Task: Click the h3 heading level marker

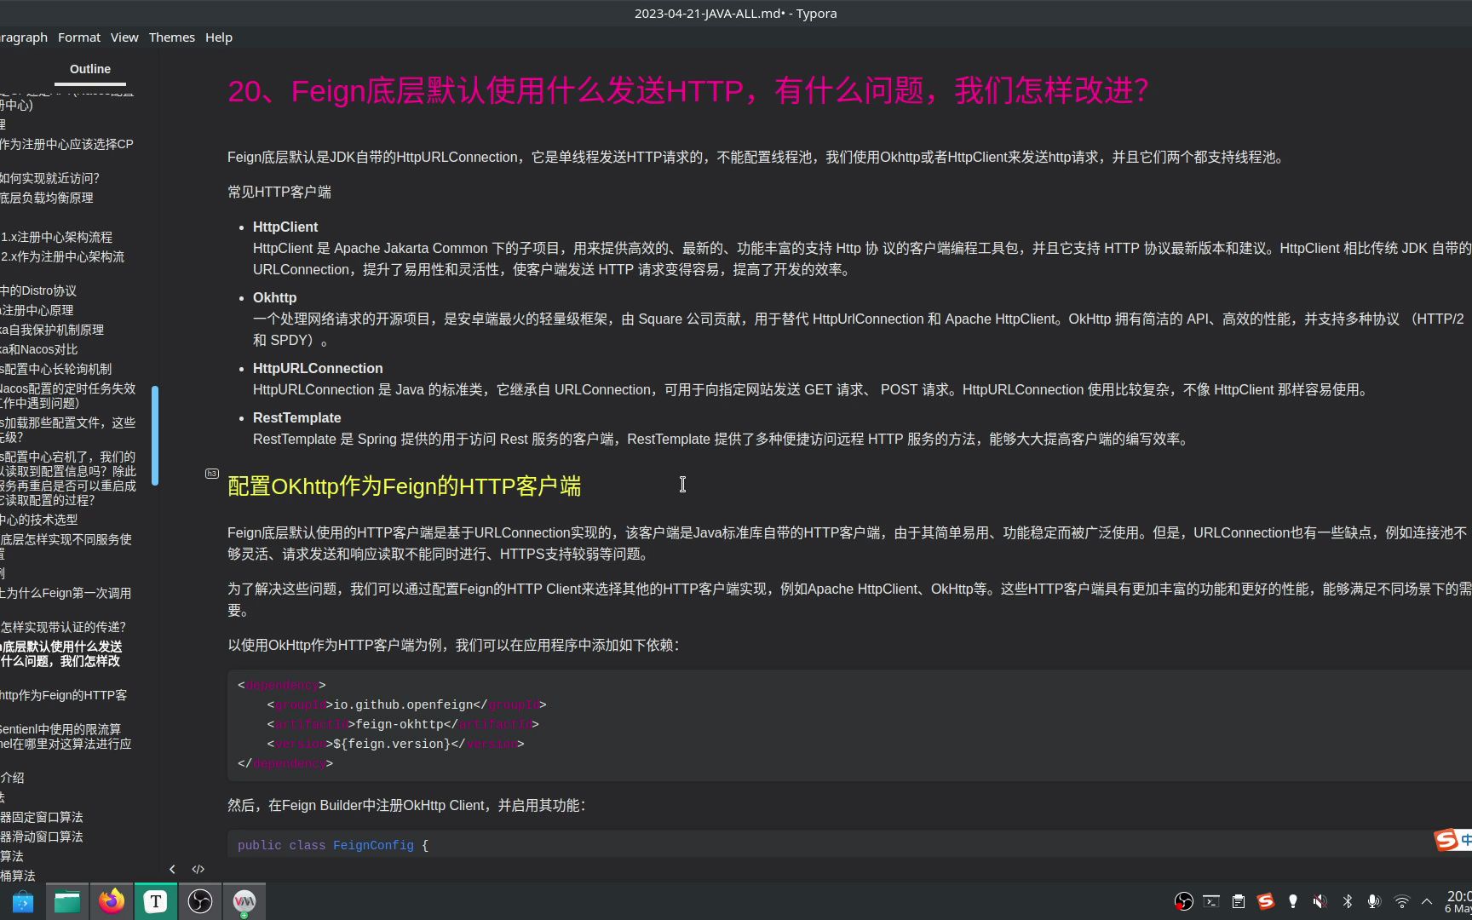Action: (212, 474)
